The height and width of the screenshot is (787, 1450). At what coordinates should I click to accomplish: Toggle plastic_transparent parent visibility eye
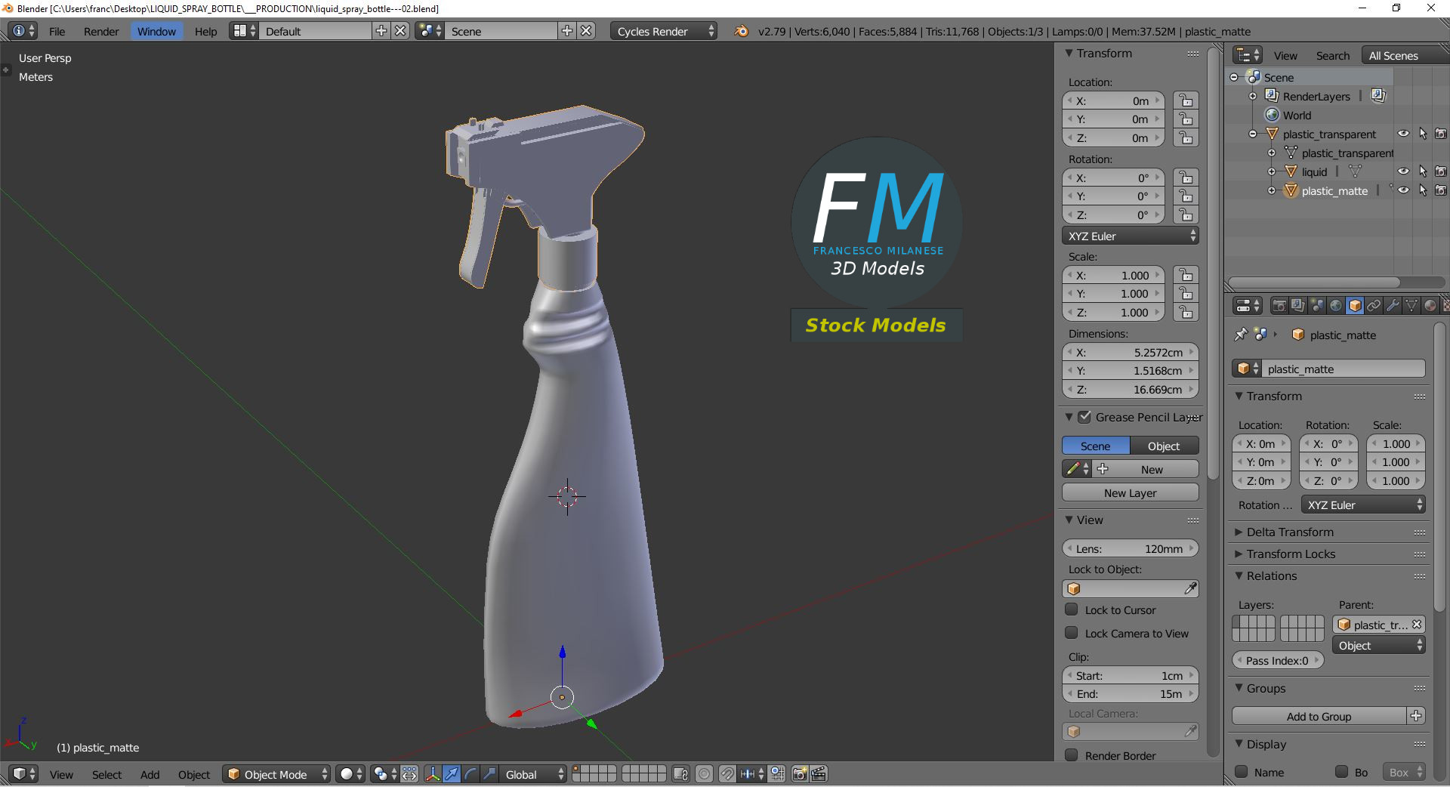pos(1403,134)
